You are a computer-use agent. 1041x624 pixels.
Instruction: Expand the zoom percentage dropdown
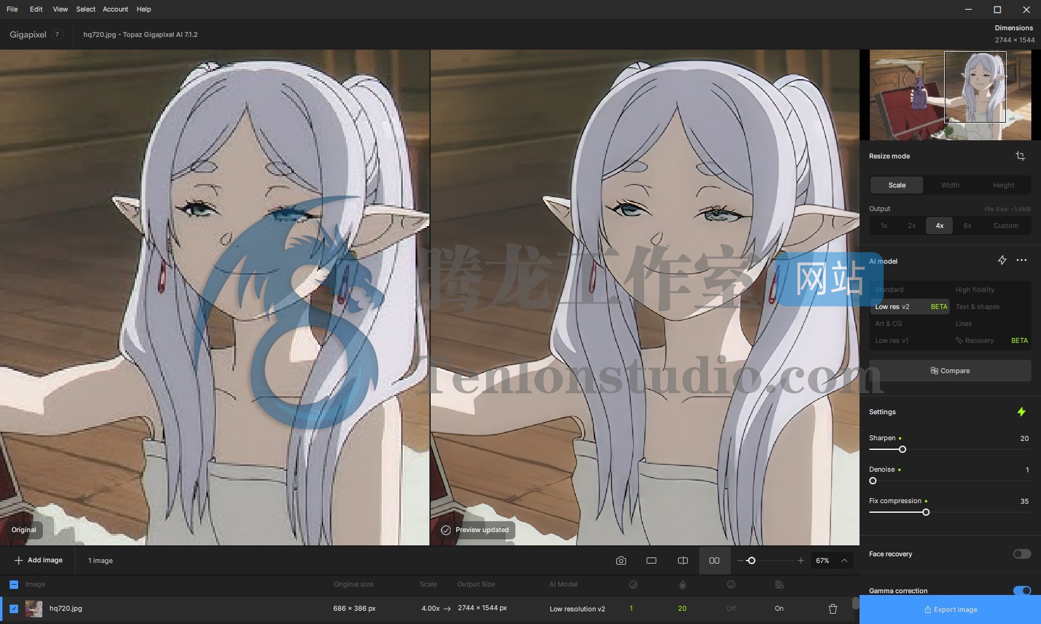(x=844, y=561)
